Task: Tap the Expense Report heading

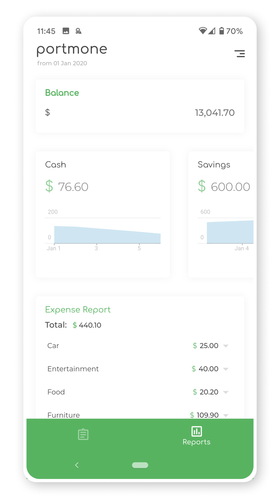Action: pos(78,310)
